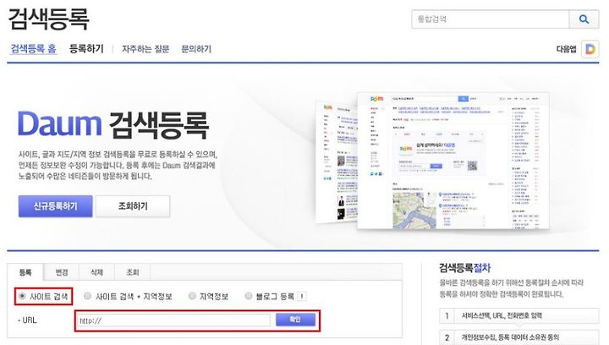Select the 블로그 등록 radio option
This screenshot has width=609, height=345.
pos(249,296)
